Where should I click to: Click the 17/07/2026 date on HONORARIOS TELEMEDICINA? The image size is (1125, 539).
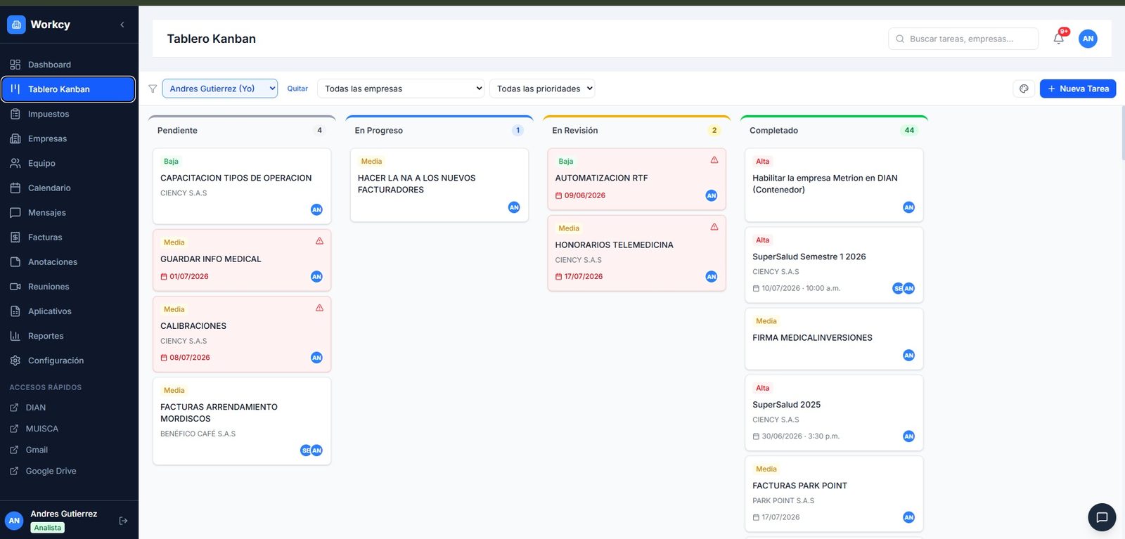584,277
